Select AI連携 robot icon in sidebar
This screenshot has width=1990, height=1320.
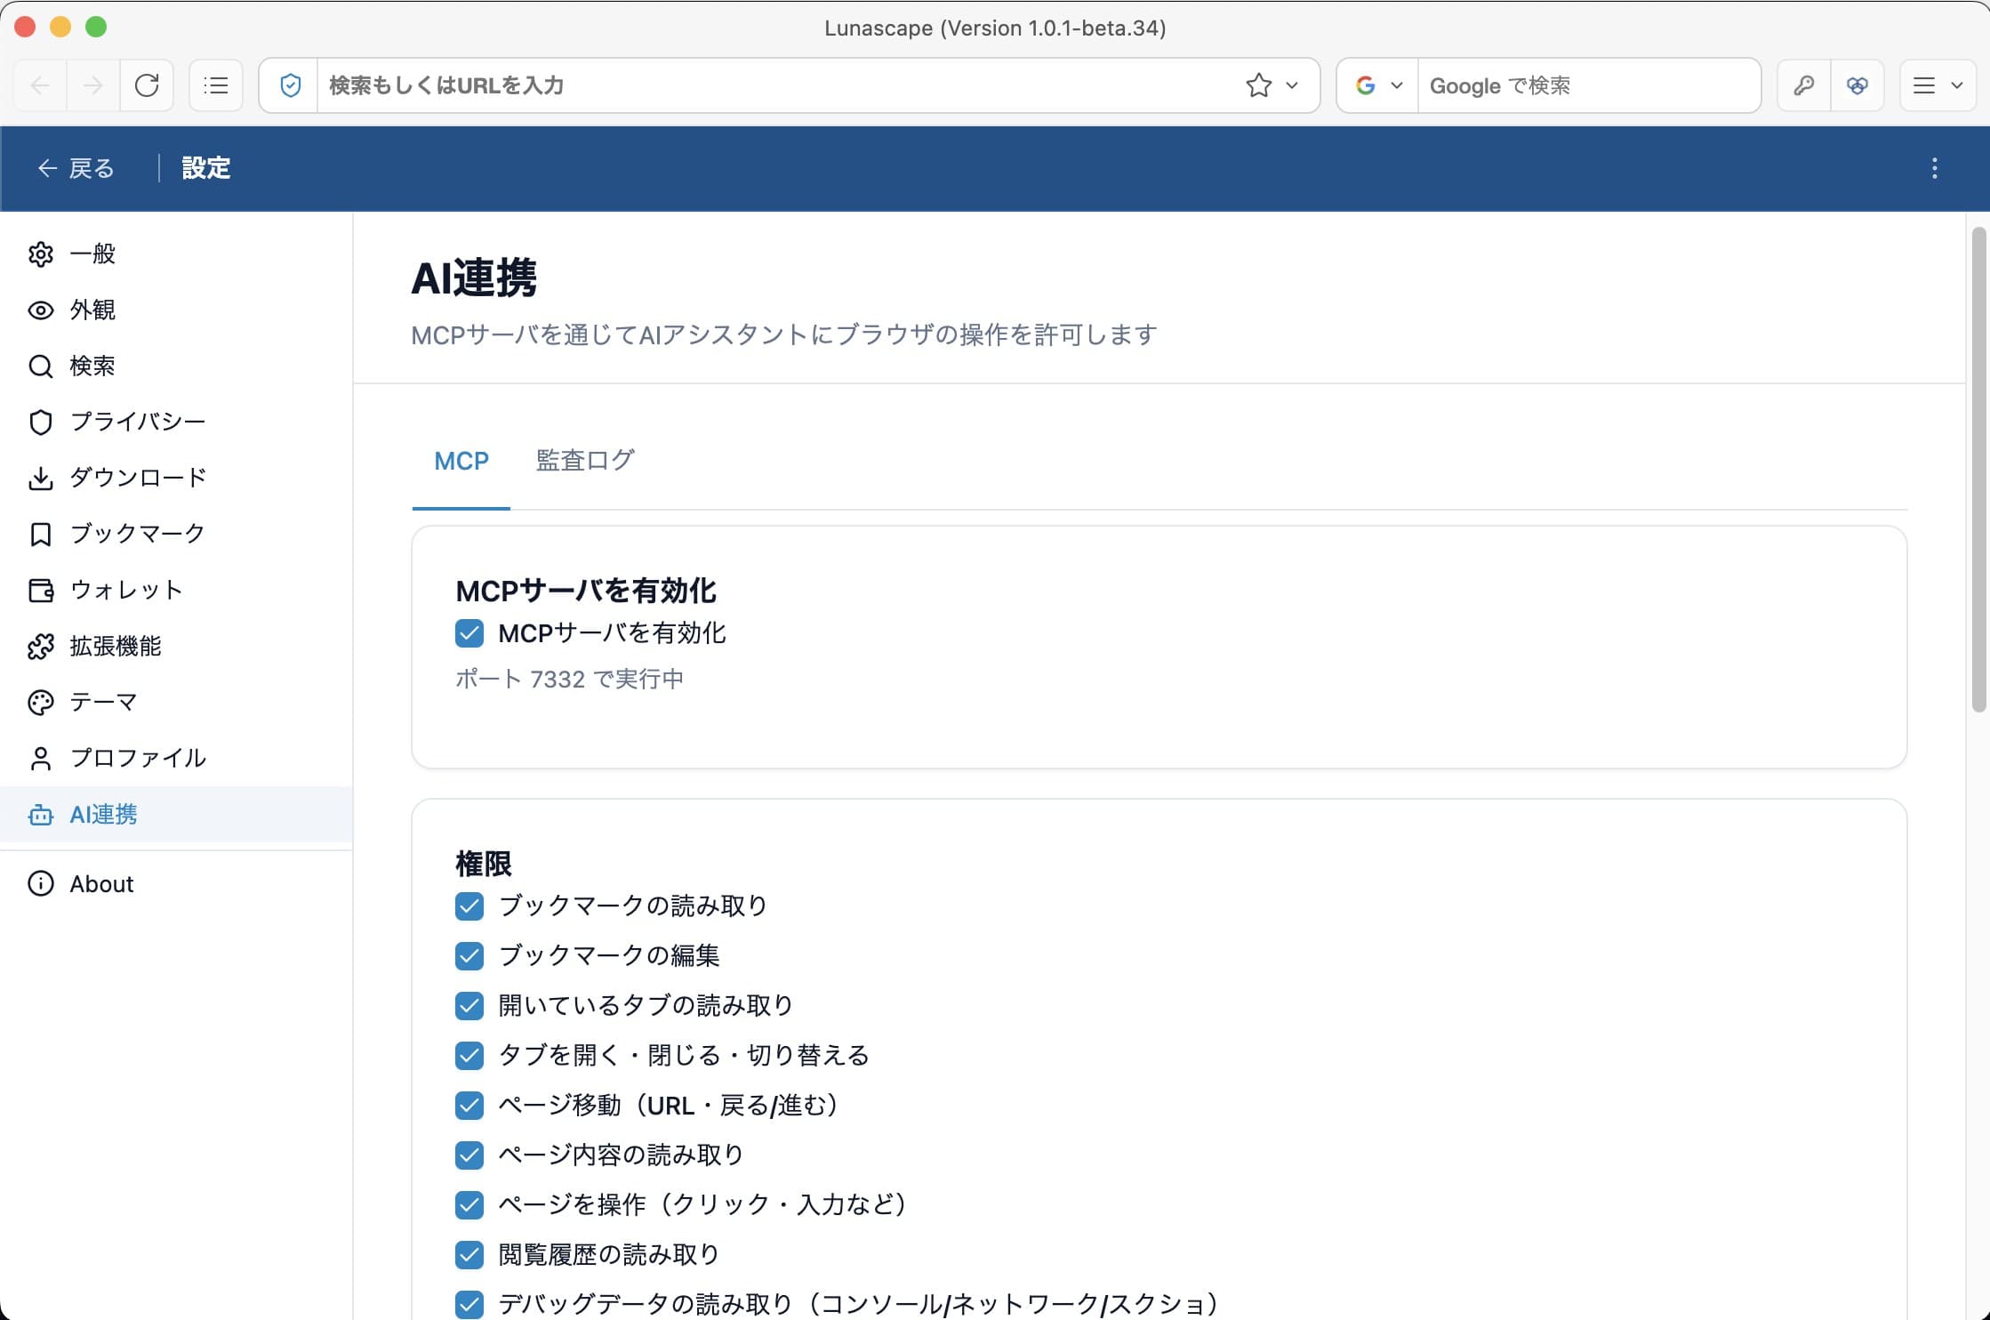41,814
